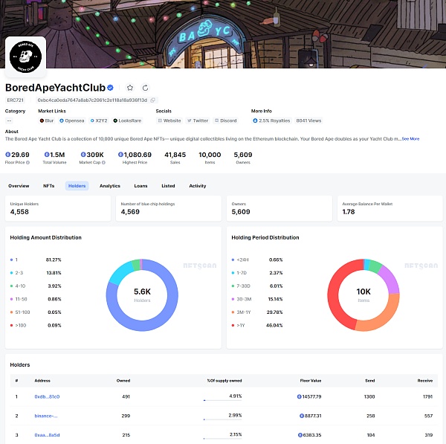This screenshot has height=444, width=446.
Task: Switch to the NFTs tab
Action: (48, 186)
